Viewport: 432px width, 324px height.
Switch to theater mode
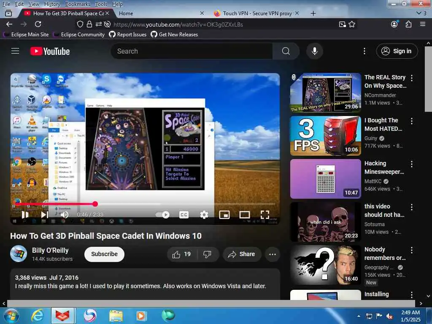click(x=244, y=215)
